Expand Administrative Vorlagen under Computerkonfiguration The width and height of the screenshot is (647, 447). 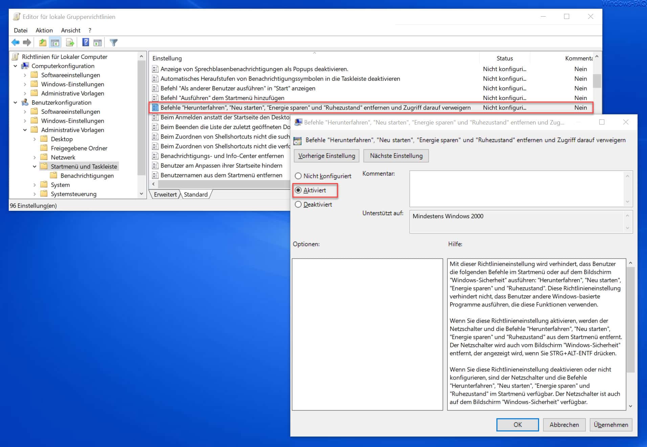tap(25, 93)
